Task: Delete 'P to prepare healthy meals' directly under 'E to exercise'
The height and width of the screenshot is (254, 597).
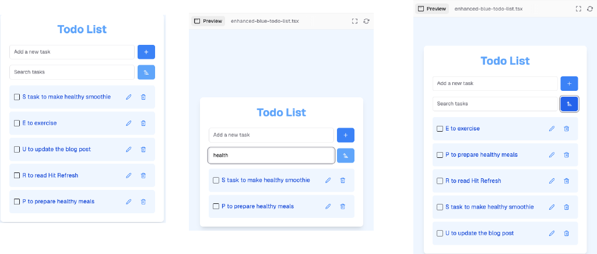Action: 566,155
